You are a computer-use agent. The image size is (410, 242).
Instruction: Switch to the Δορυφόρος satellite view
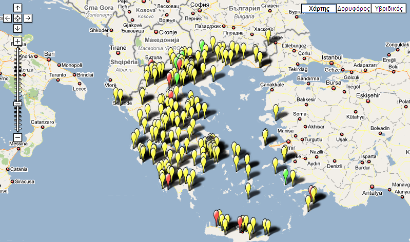[x=354, y=9]
